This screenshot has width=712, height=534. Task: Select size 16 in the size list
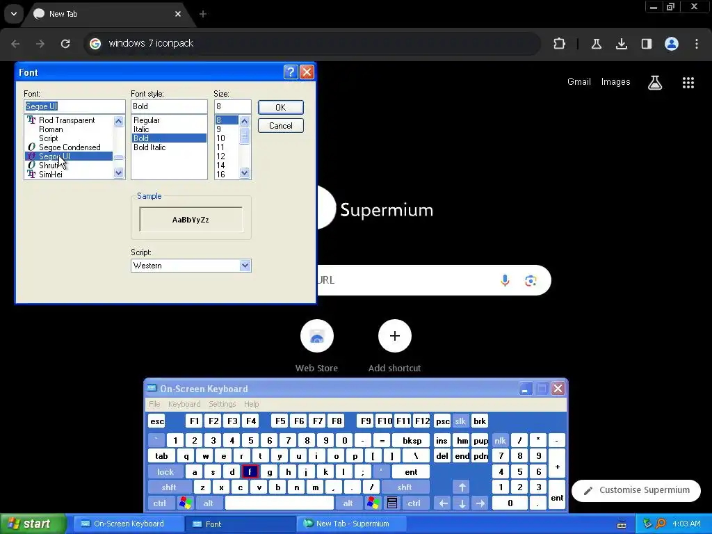coord(227,175)
